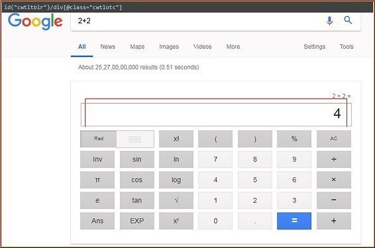Viewport: 375px width, 248px height.
Task: Click the decimal point key
Action: pyautogui.click(x=255, y=221)
